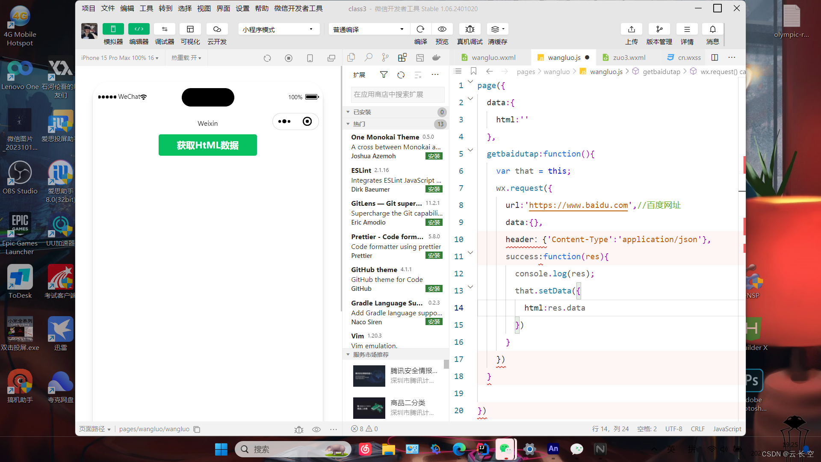
Task: Copy the page path icon
Action: click(x=197, y=429)
